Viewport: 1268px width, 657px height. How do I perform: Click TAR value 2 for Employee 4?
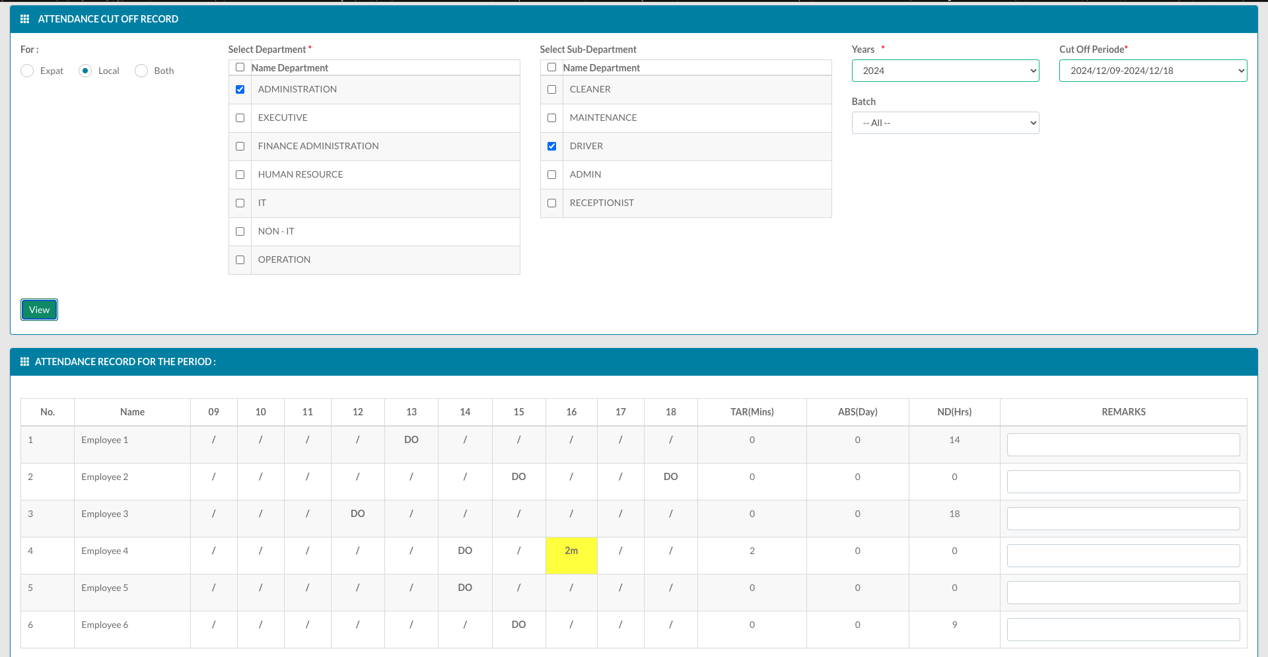click(x=752, y=551)
